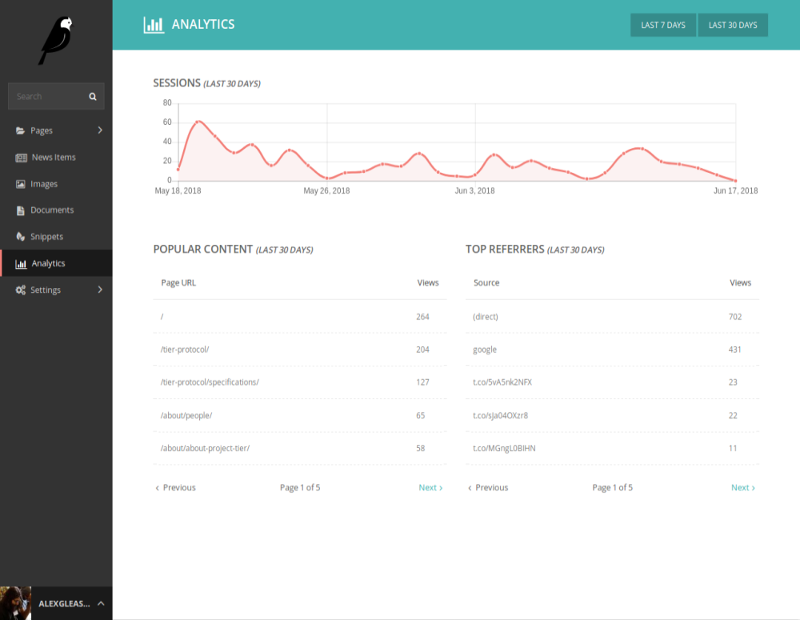
Task: Click the user avatar thumbnail at bottom left
Action: point(14,603)
